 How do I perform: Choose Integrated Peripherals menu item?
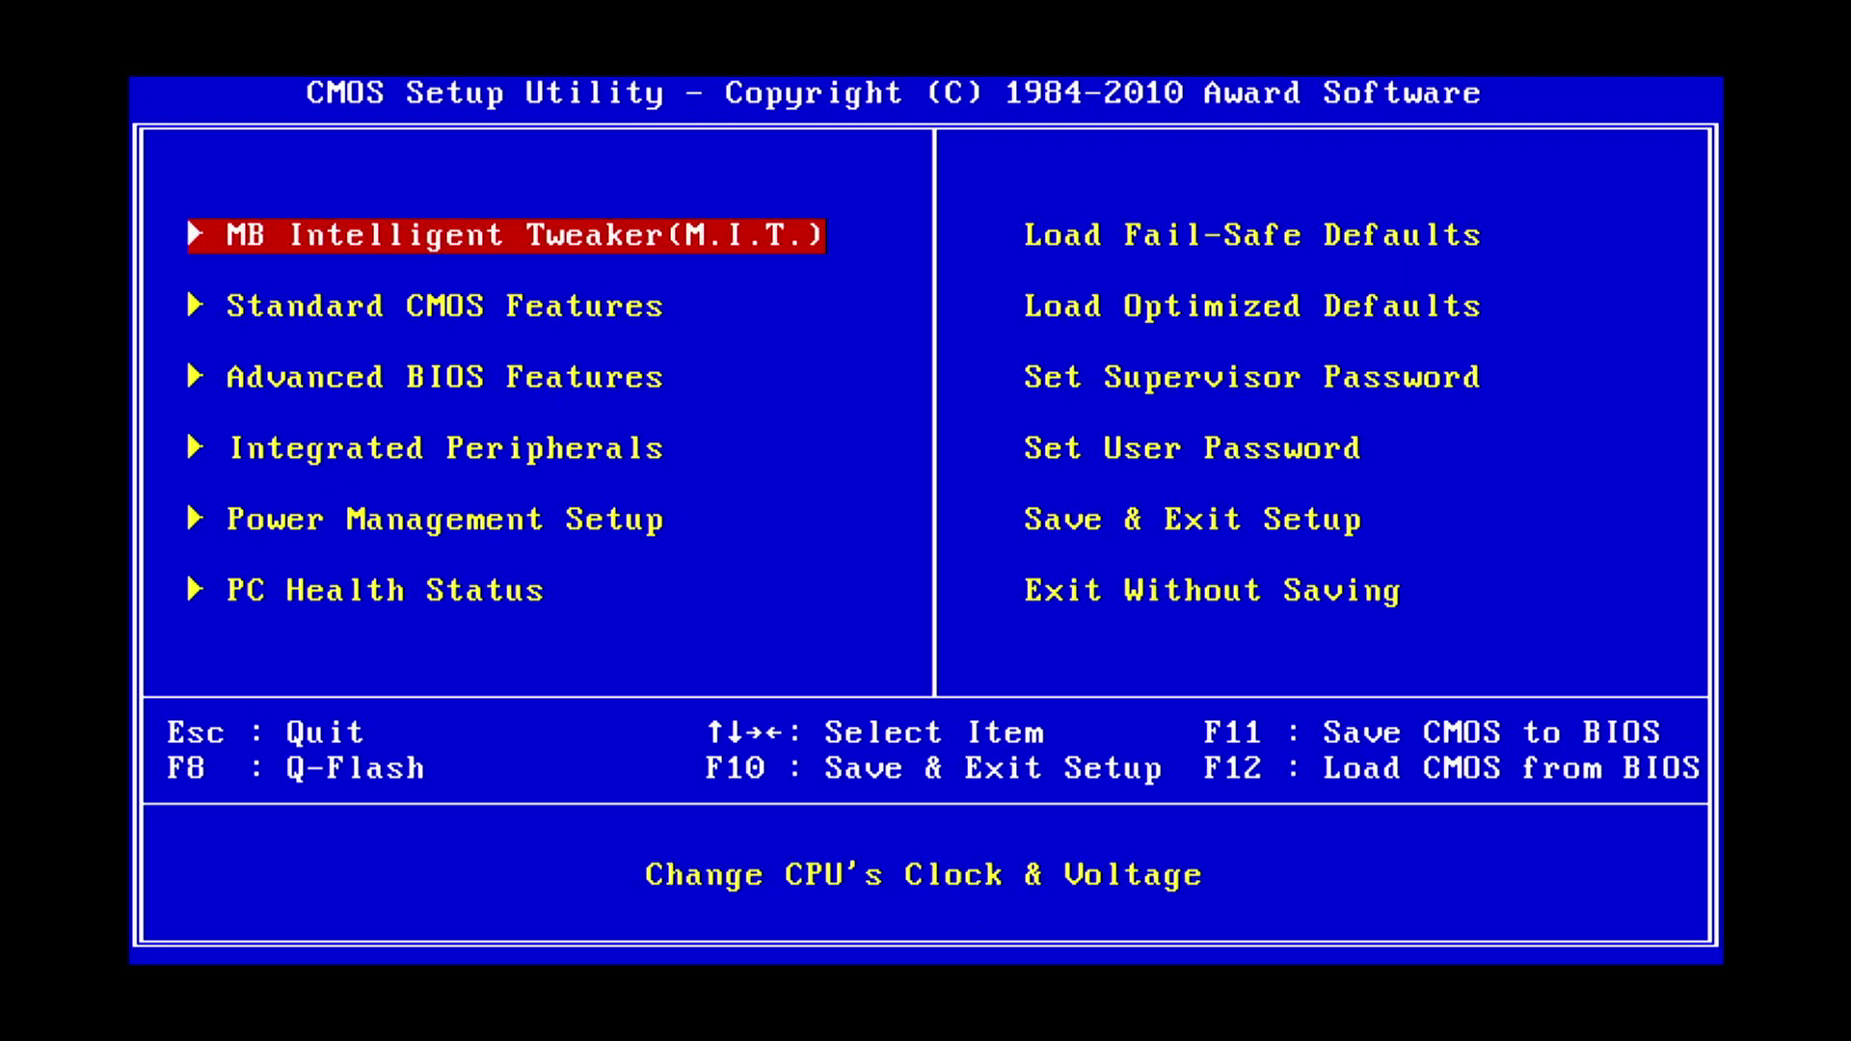pos(446,449)
